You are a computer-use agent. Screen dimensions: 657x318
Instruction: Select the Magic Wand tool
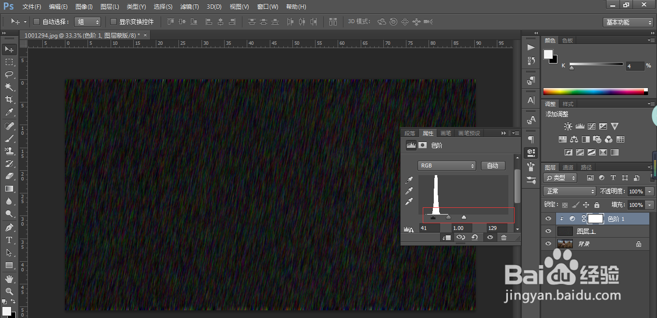pyautogui.click(x=9, y=87)
